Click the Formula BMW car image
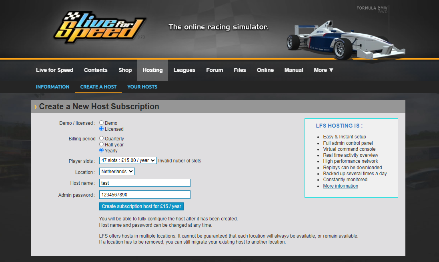The height and width of the screenshot is (262, 439). point(346,40)
